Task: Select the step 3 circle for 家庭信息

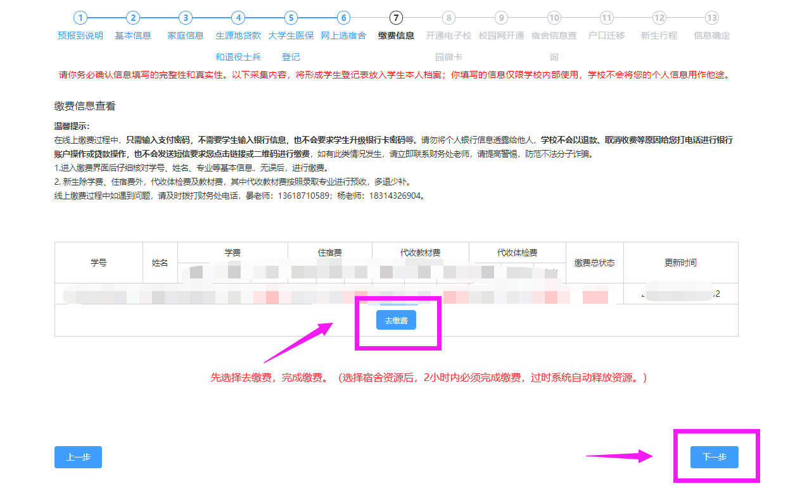Action: point(186,18)
